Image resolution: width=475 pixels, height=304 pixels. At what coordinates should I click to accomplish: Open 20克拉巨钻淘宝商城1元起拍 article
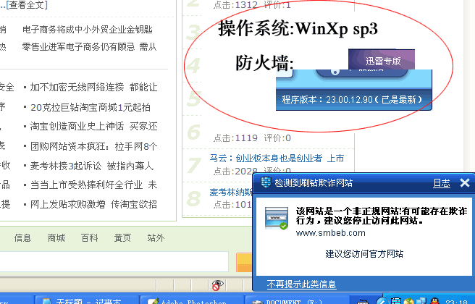pyautogui.click(x=91, y=107)
